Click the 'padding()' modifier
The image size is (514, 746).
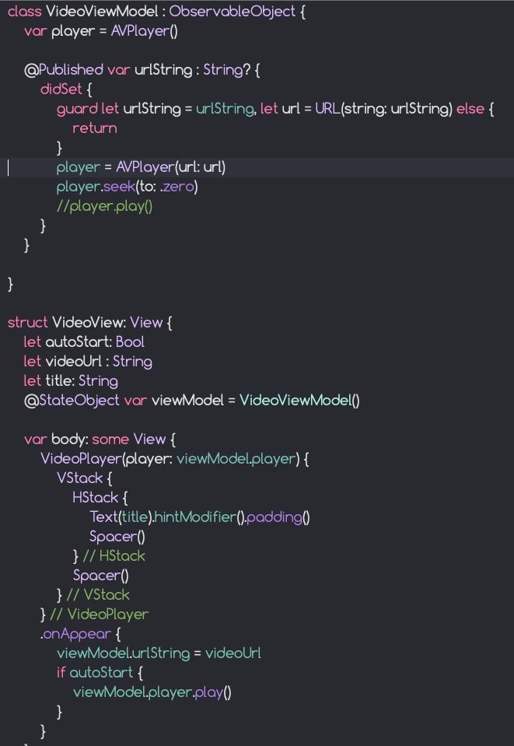(277, 517)
